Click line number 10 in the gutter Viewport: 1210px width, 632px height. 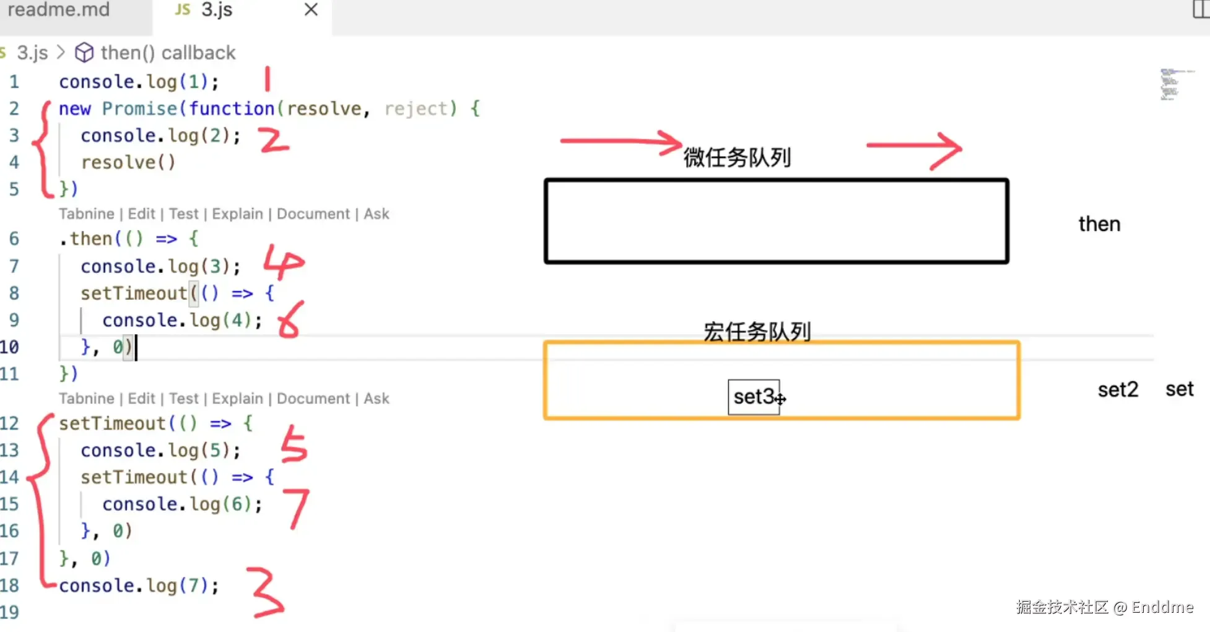[x=10, y=347]
